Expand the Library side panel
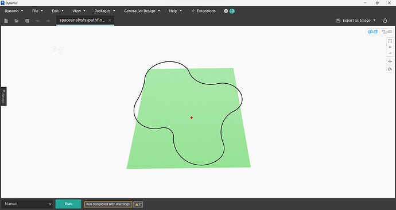The width and height of the screenshot is (396, 210). click(3, 96)
